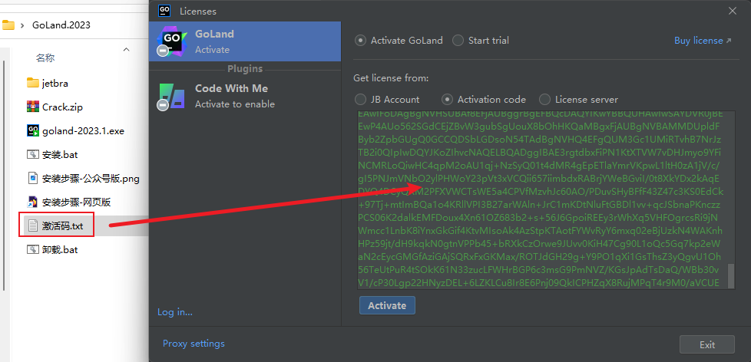Image resolution: width=751 pixels, height=362 pixels.
Task: Select the Crack.zip file name
Action: [62, 107]
